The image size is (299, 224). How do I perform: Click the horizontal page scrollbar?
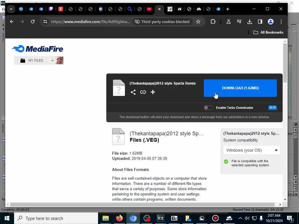coord(142,204)
